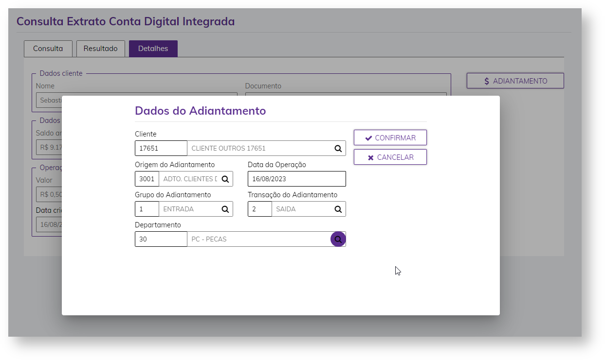This screenshot has width=605, height=360.
Task: Click the Adiantamento button in background
Action: [515, 81]
